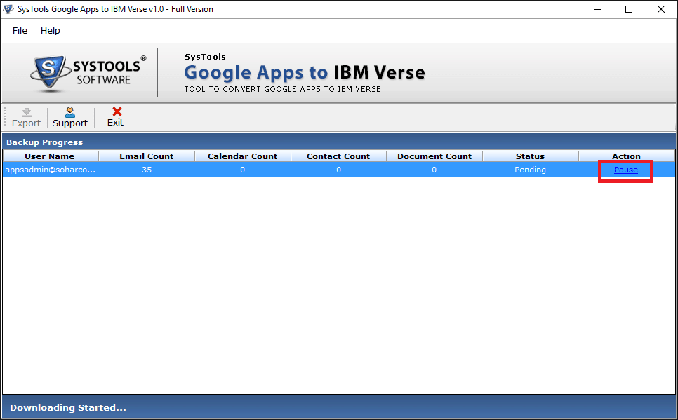The image size is (678, 420).
Task: Click the Action column header
Action: [x=627, y=156]
